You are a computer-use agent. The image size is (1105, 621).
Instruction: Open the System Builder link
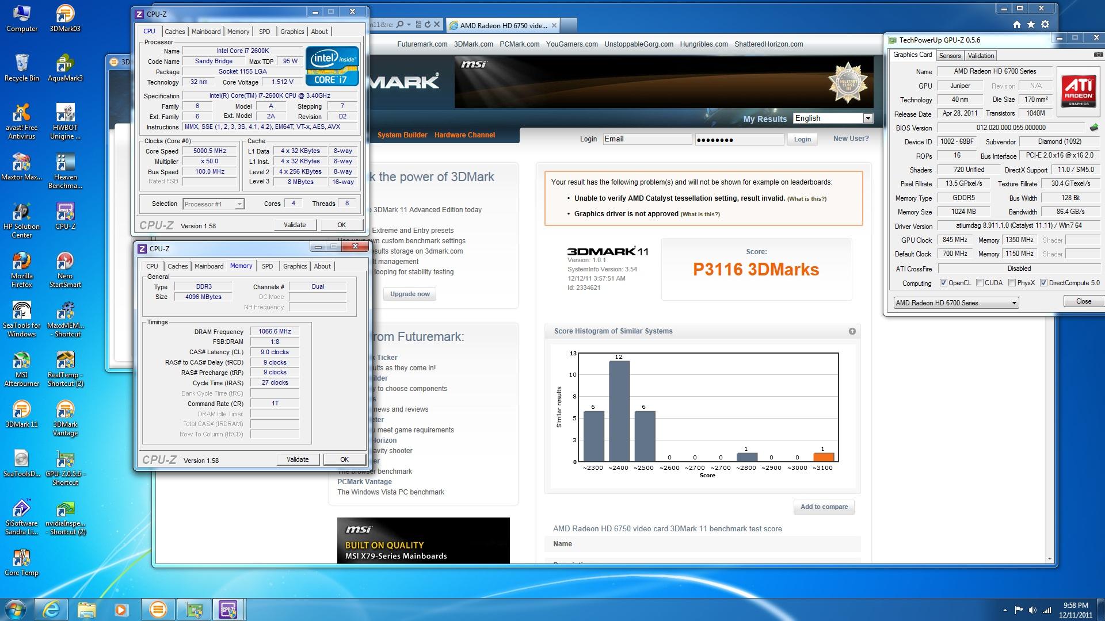pos(402,135)
